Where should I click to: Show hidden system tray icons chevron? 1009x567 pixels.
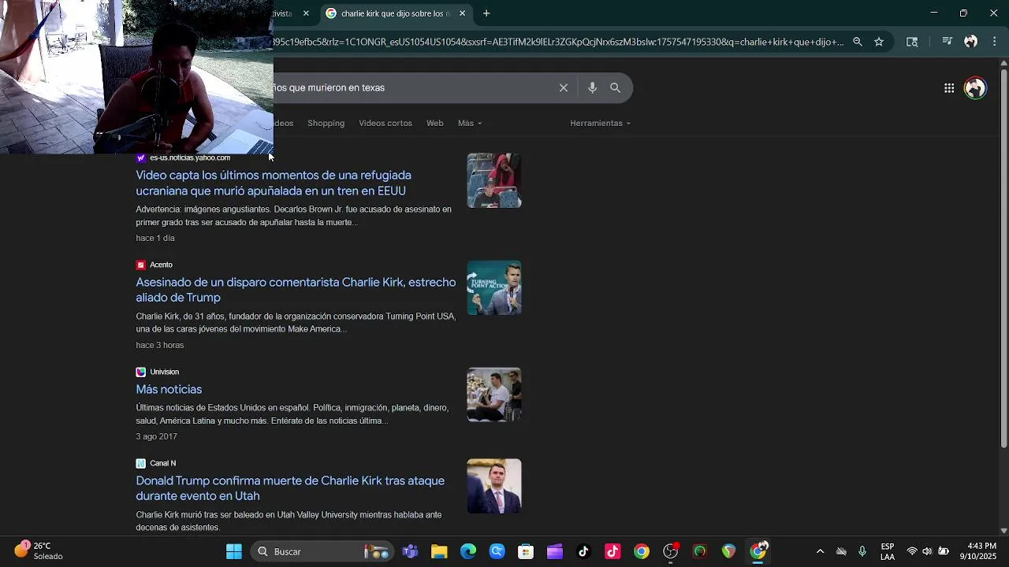pyautogui.click(x=820, y=551)
